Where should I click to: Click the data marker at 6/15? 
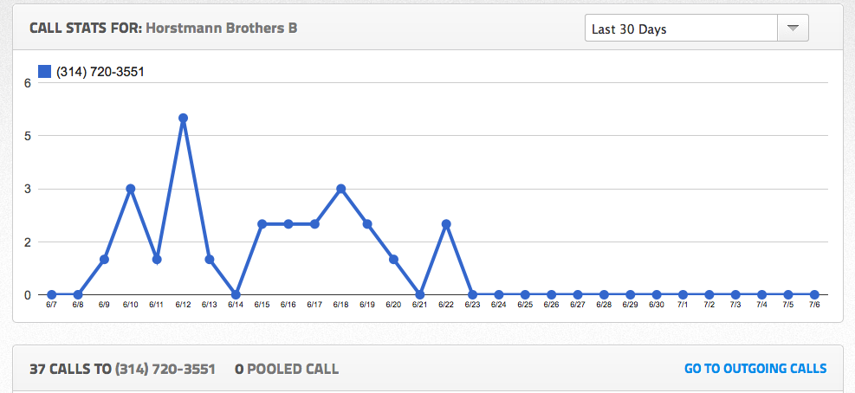point(262,224)
